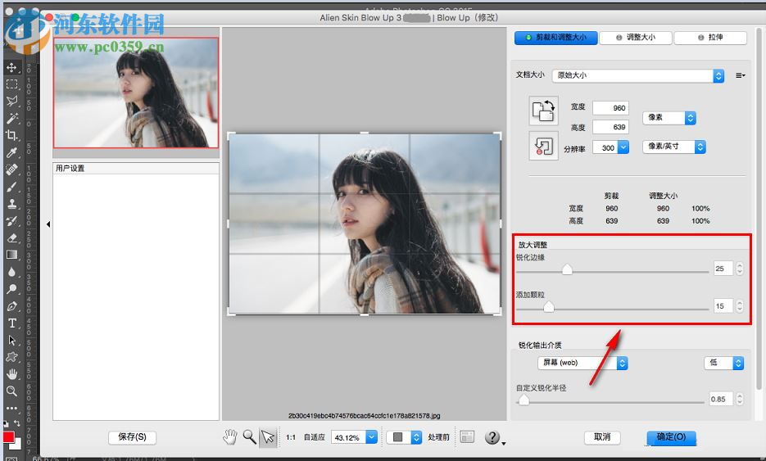This screenshot has height=461, width=766.
Task: Select the Pen tool
Action: tap(11, 306)
